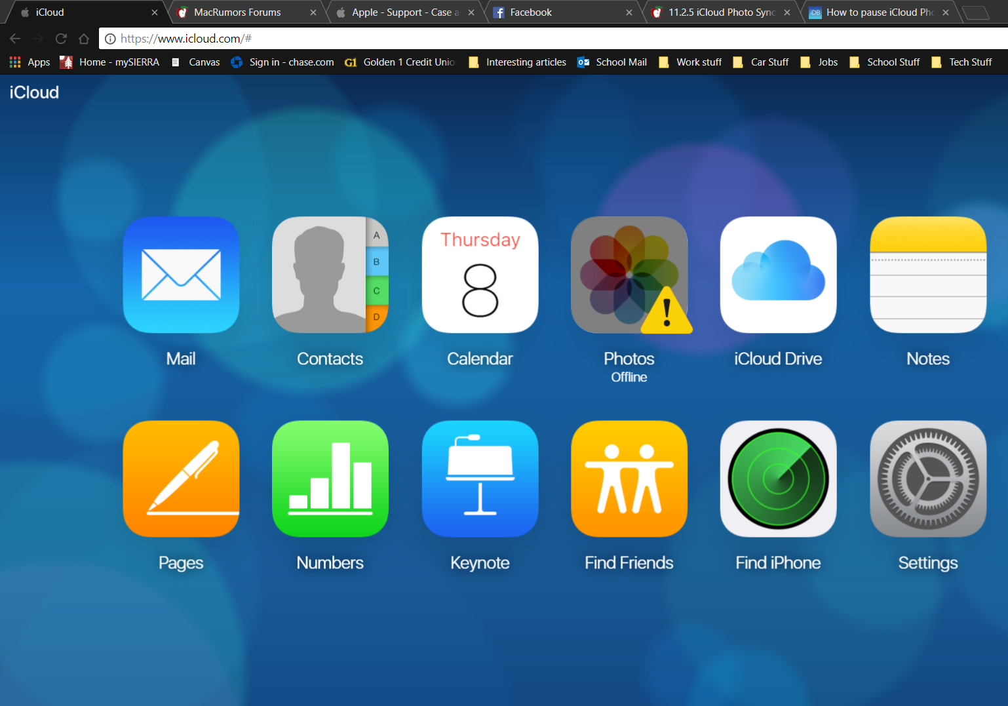Open the Mail app icon
1008x706 pixels.
click(x=181, y=275)
